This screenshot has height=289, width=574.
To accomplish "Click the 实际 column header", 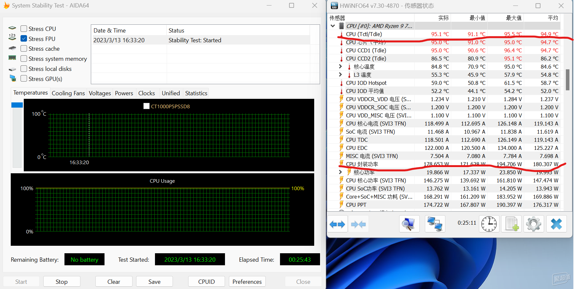I will [433, 18].
